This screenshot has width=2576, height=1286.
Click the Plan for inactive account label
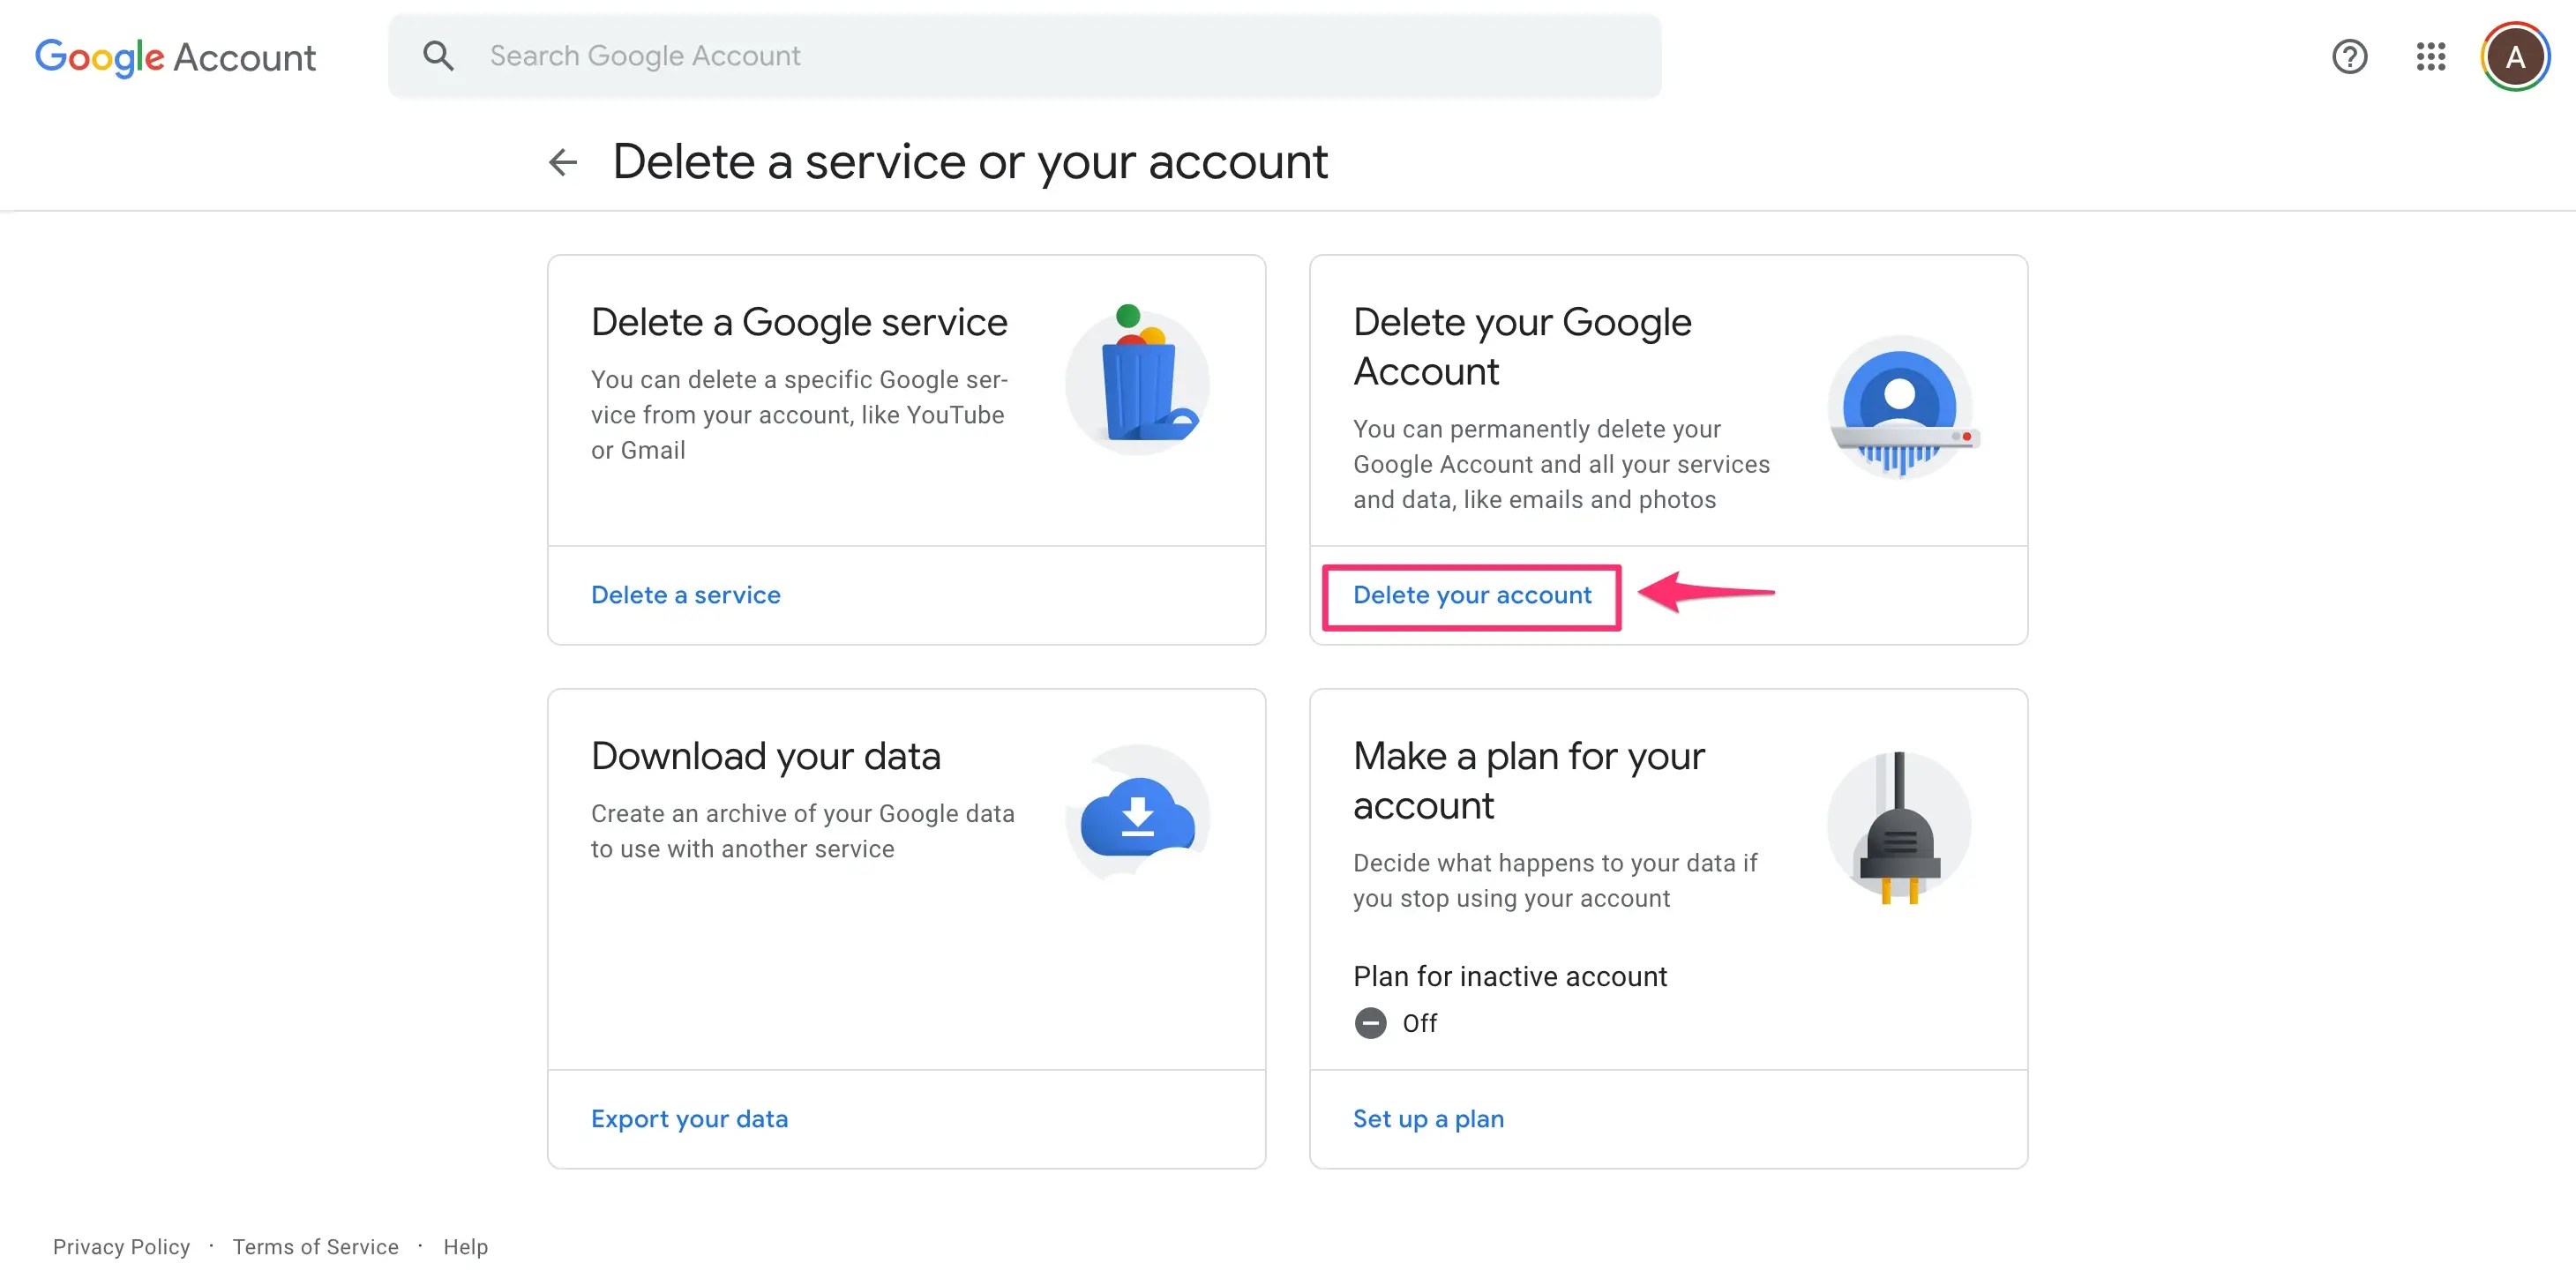pyautogui.click(x=1509, y=976)
